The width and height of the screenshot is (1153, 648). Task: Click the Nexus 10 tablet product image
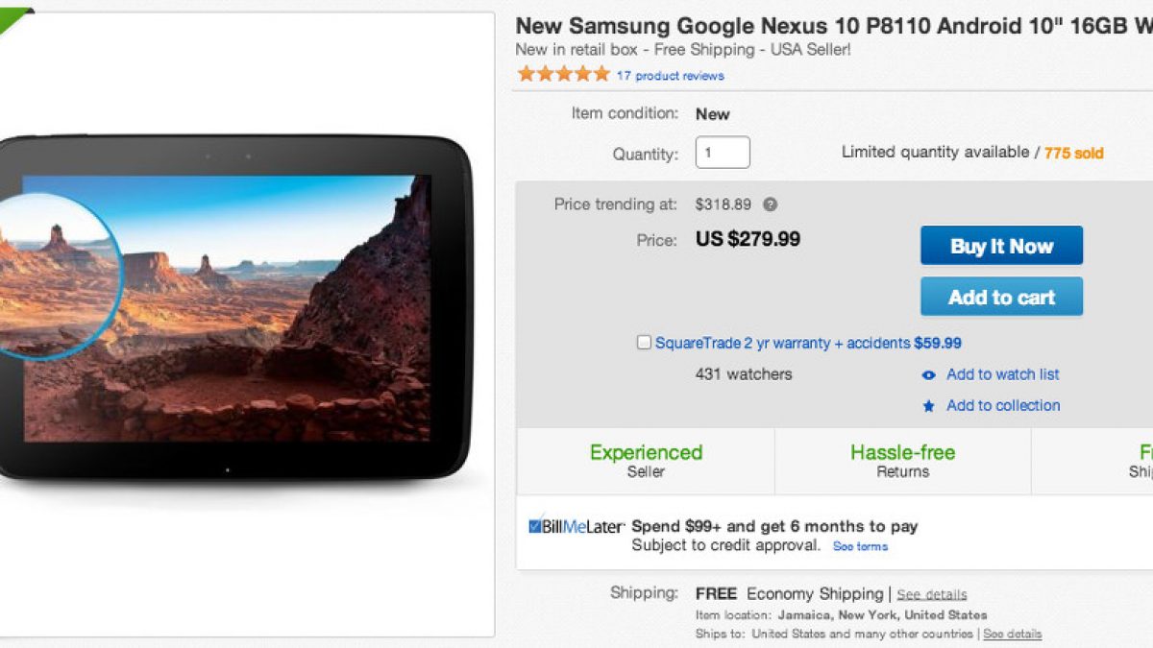tap(235, 307)
